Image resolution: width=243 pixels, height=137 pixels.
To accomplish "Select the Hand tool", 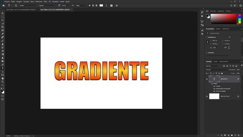I will (3, 78).
